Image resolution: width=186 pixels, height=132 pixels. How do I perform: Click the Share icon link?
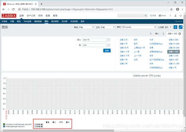[x=162, y=15]
